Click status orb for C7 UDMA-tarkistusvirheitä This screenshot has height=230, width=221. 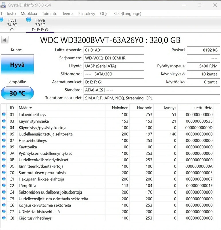pos(4,211)
